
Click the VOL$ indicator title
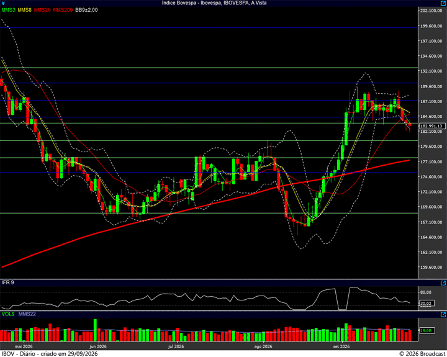[7, 314]
